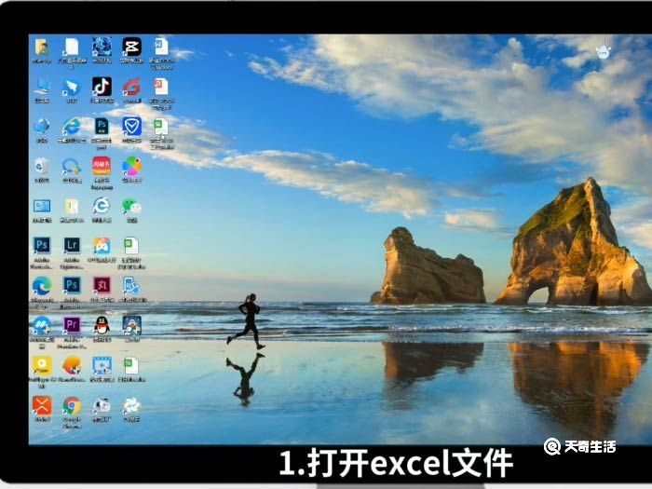Launch the orange X XMind shortcut
Viewport: 652px width, 489px height.
(x=42, y=406)
